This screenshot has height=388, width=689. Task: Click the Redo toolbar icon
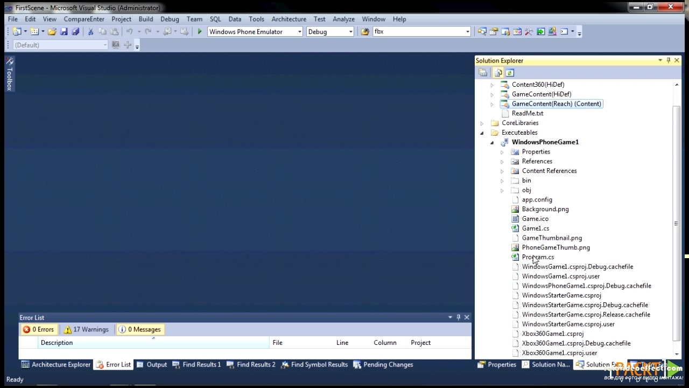(148, 32)
